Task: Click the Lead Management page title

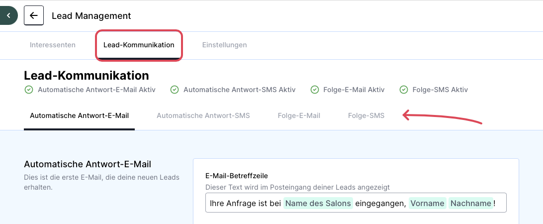Action: click(91, 16)
